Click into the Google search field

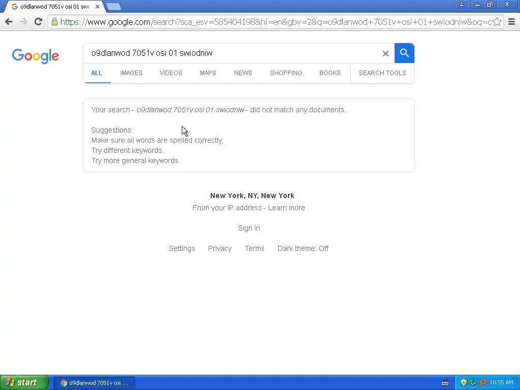[x=232, y=53]
